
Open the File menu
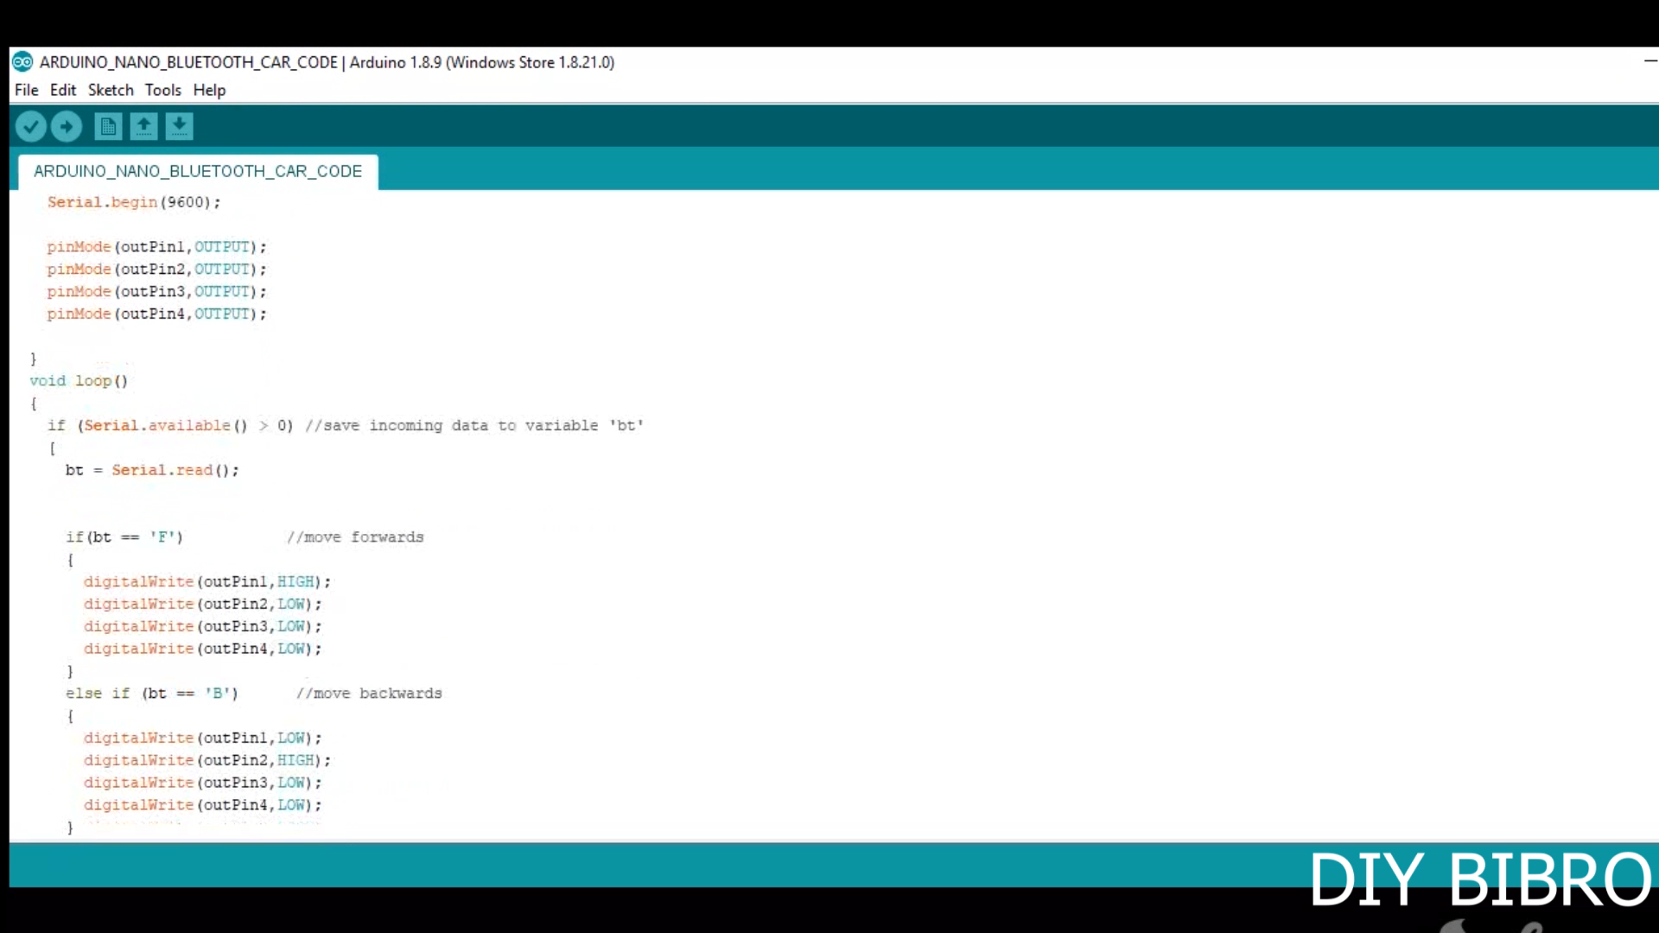[26, 90]
